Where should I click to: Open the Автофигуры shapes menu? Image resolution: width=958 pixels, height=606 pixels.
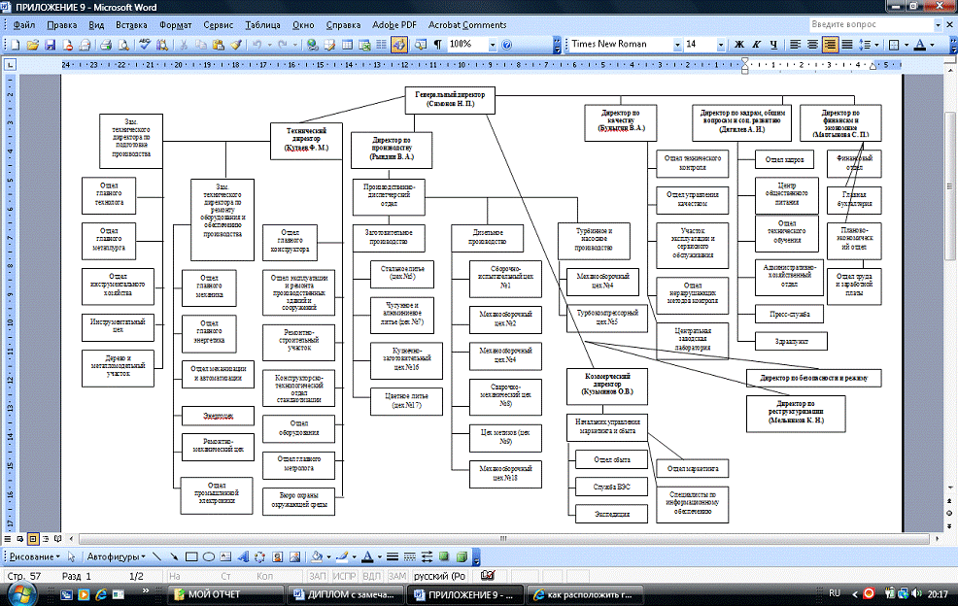coord(116,556)
